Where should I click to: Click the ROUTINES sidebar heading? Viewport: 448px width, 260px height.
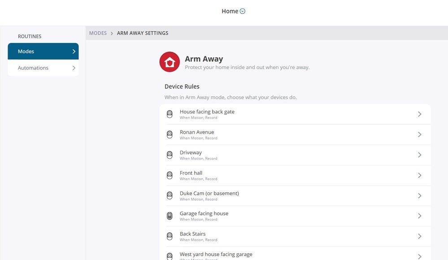pos(30,36)
